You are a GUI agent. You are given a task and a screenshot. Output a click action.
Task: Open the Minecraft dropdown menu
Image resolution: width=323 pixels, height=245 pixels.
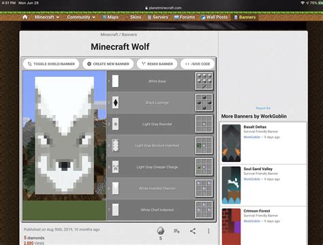47,17
